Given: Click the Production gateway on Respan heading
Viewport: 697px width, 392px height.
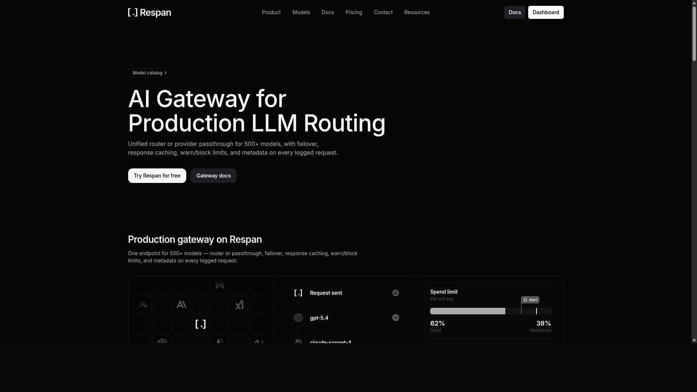Looking at the screenshot, I should (x=195, y=240).
